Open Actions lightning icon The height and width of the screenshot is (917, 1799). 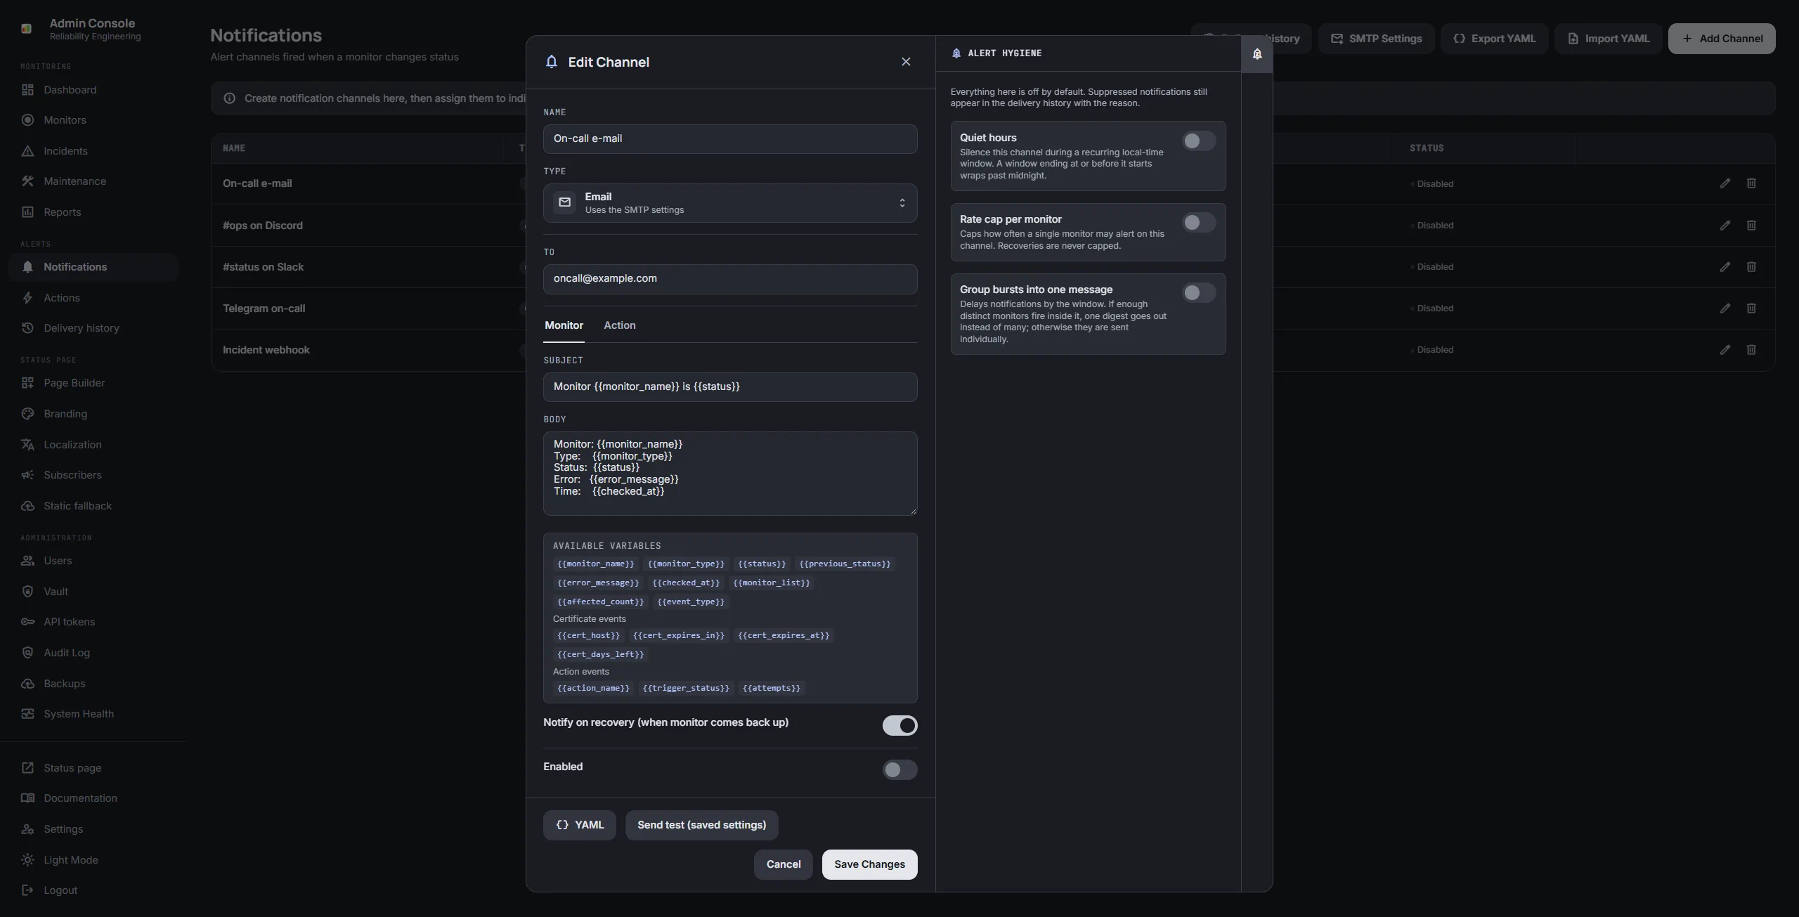click(x=27, y=298)
